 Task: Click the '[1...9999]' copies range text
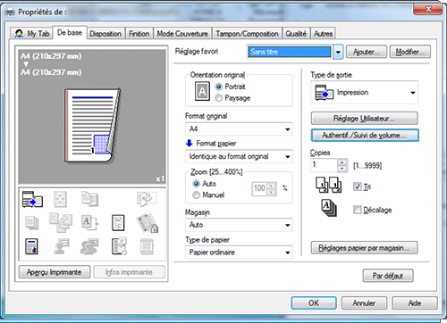[x=367, y=166]
